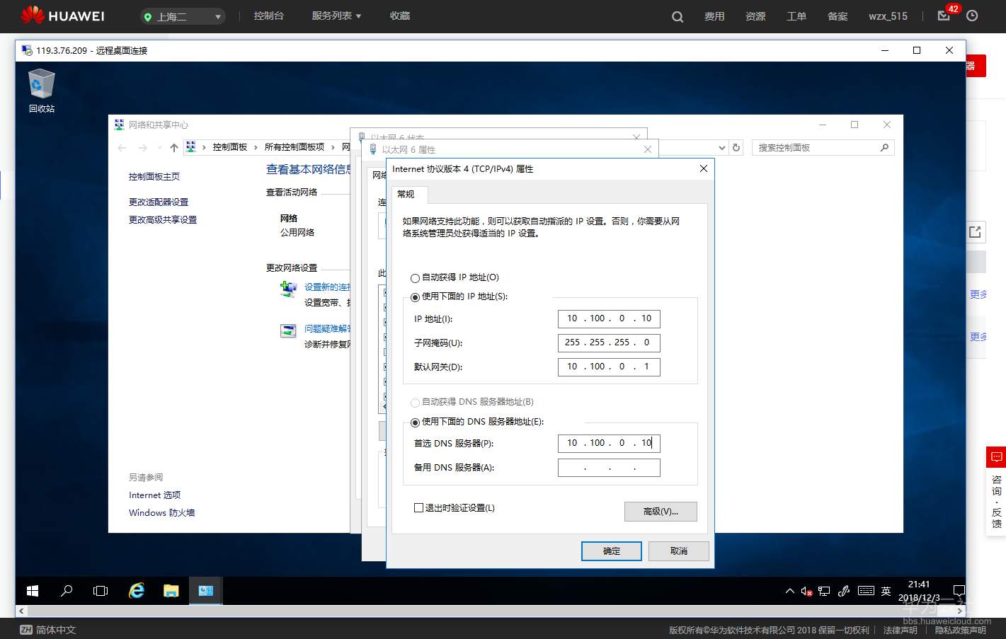Enable the 退出时验证设置 checkbox
1006x639 pixels.
(418, 507)
